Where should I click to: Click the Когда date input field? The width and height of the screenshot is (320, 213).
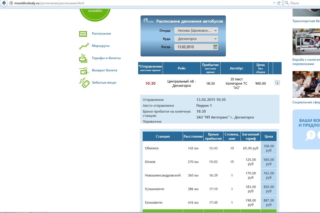[x=193, y=47]
